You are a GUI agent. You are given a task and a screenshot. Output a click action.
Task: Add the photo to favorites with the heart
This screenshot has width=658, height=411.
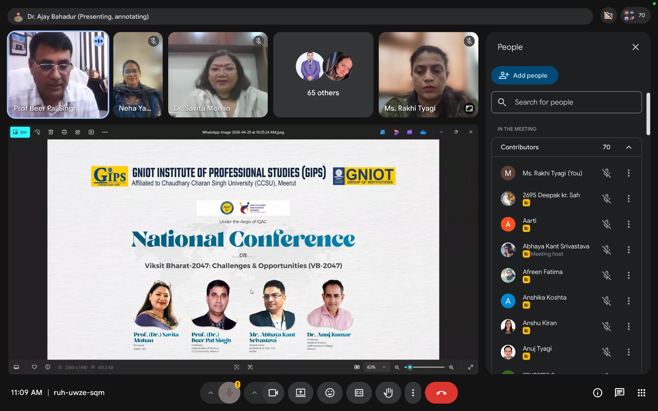(35, 367)
